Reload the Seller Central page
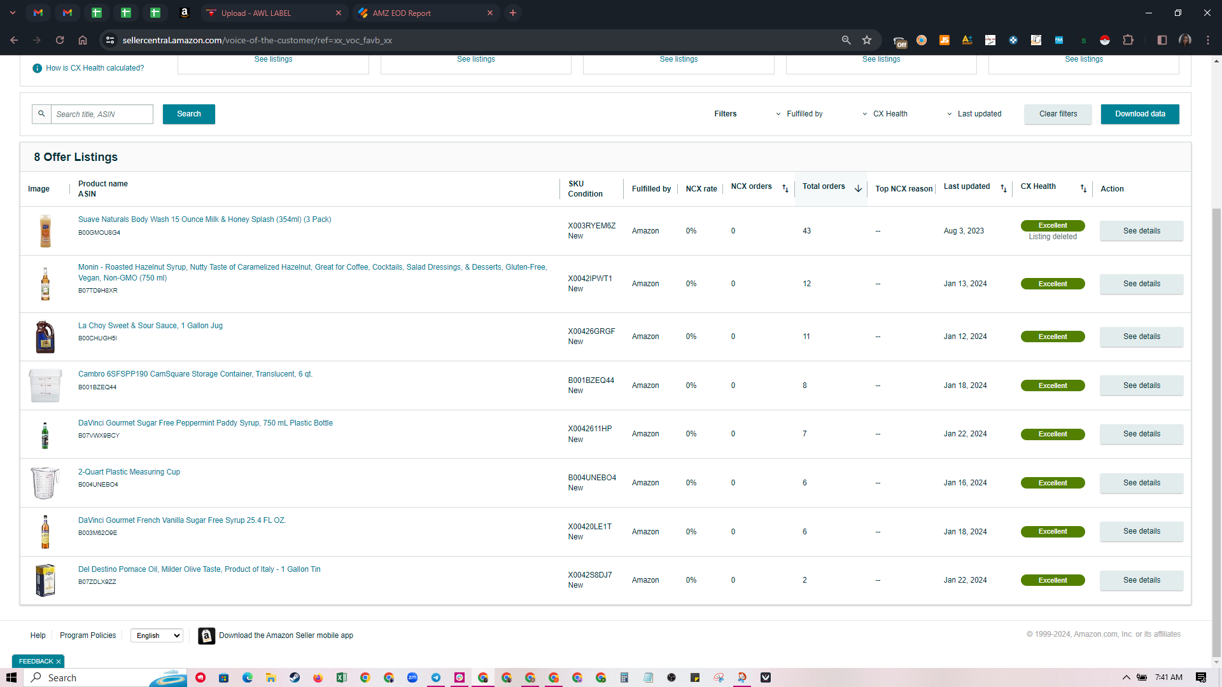 60,40
